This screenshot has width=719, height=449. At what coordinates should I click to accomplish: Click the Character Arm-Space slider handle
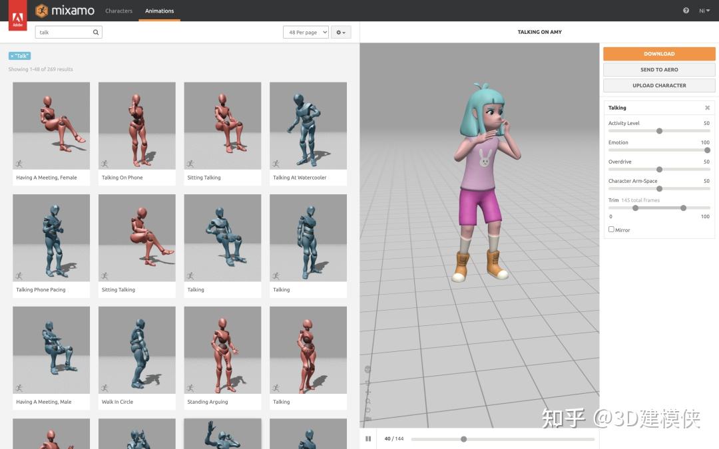pos(659,189)
